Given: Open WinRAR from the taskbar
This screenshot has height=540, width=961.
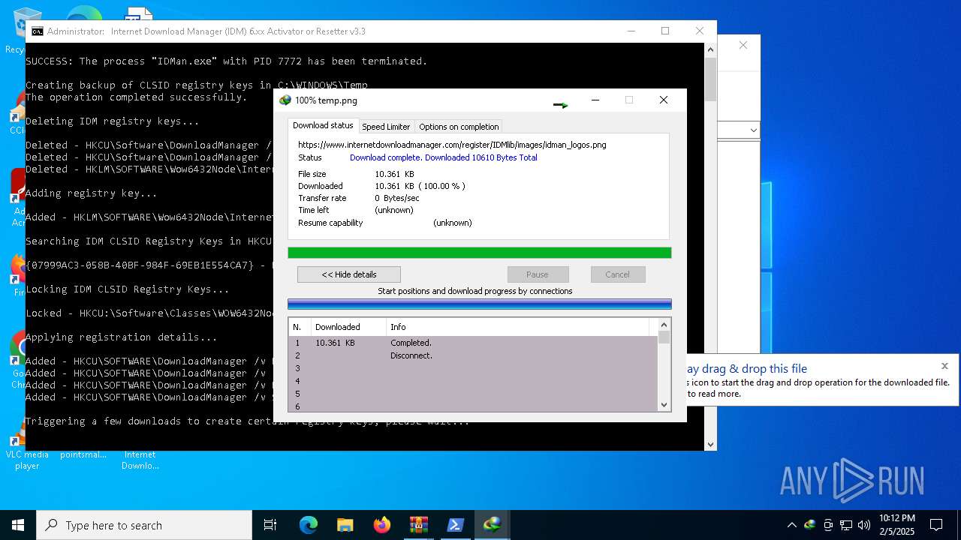Looking at the screenshot, I should click(419, 525).
